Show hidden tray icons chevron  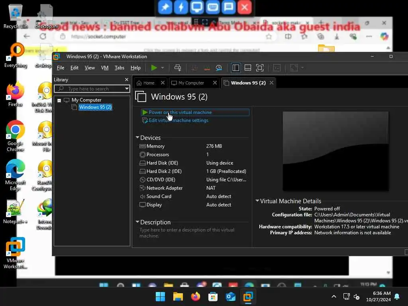tap(334, 296)
